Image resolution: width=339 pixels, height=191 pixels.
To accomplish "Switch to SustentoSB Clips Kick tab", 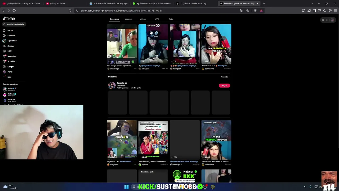I will coord(152,3).
